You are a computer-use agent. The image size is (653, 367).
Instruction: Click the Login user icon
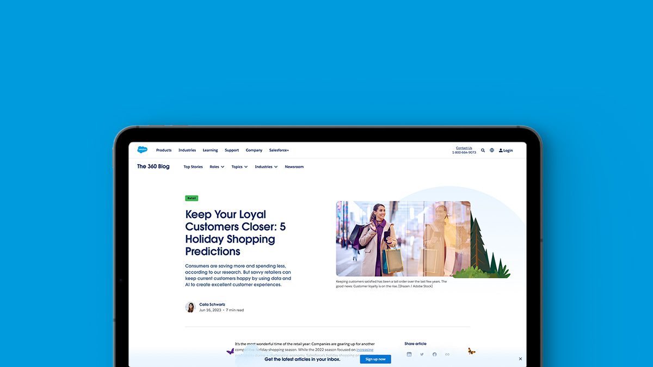(x=501, y=151)
